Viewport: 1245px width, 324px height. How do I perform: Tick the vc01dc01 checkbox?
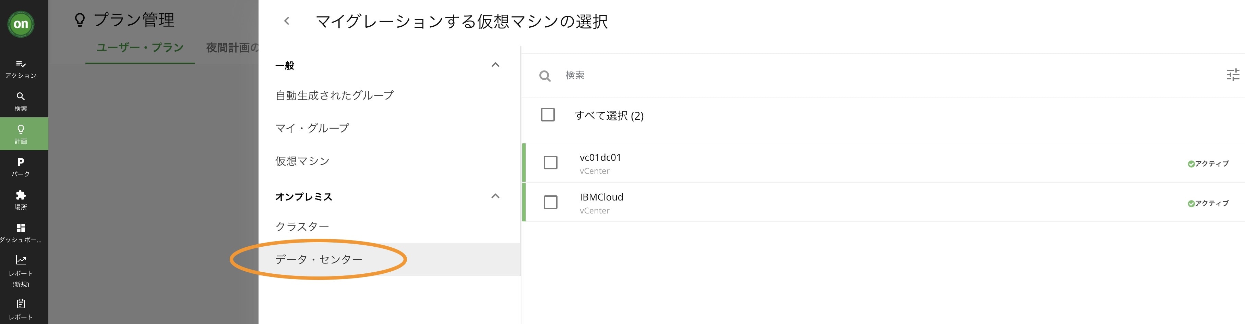[550, 163]
